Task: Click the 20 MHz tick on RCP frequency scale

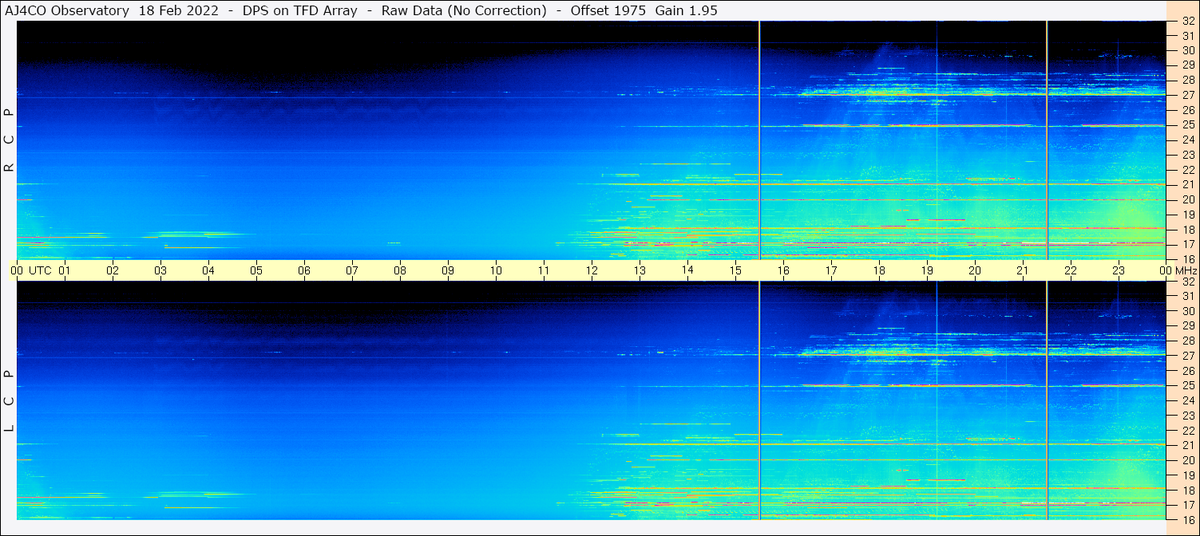Action: 1187,200
